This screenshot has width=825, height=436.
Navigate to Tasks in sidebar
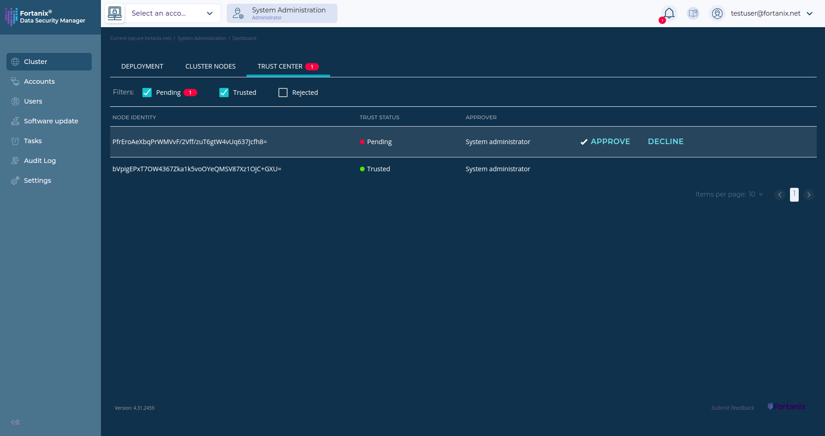click(33, 141)
